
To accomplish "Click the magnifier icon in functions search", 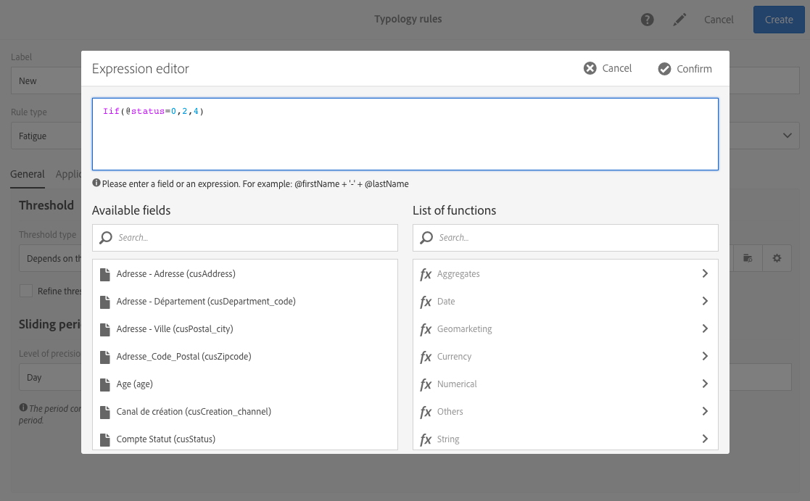I will 426,238.
